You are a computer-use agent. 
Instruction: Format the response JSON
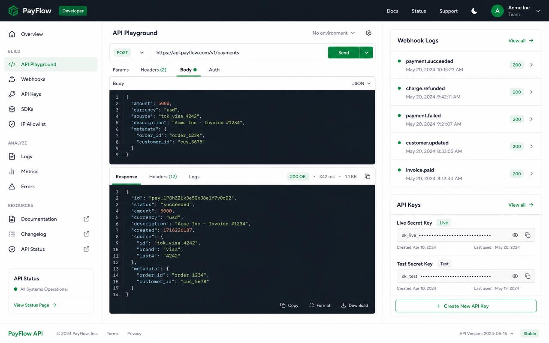(x=320, y=305)
